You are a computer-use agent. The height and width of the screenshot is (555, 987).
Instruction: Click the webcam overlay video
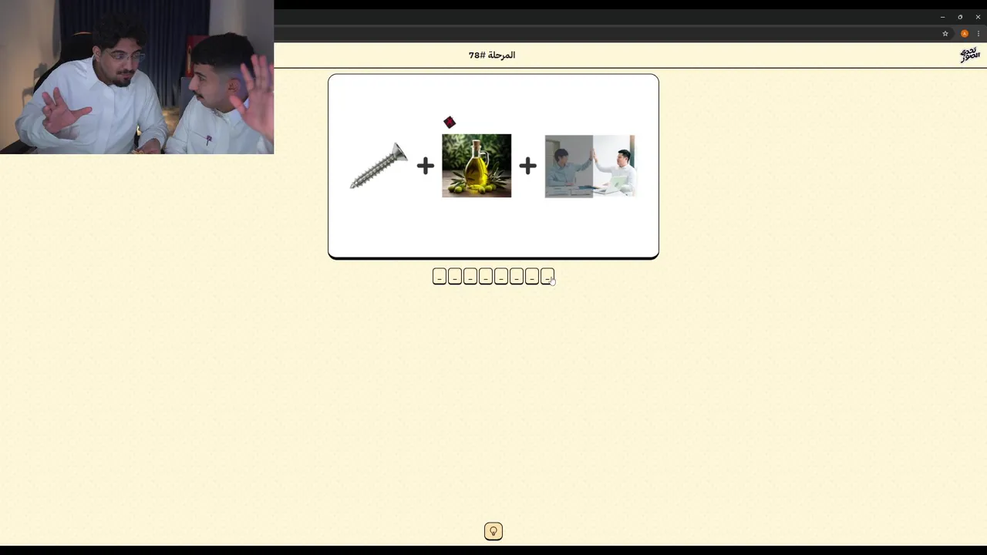[136, 77]
